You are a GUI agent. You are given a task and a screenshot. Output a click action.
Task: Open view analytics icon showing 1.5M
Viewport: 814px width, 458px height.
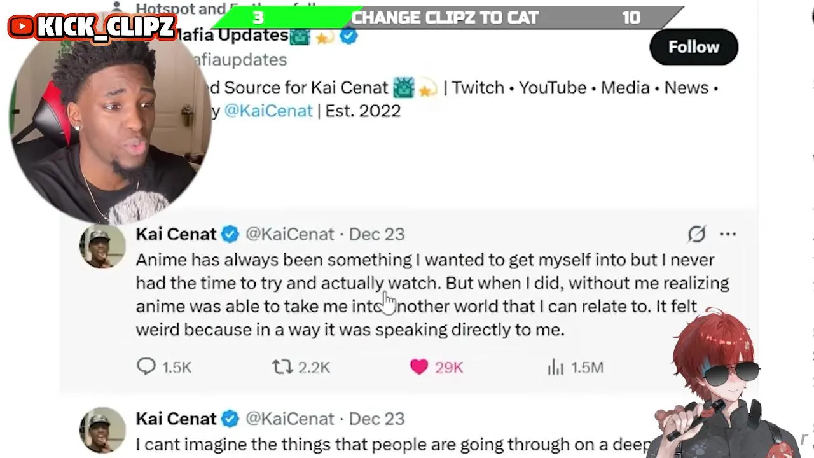pos(556,367)
